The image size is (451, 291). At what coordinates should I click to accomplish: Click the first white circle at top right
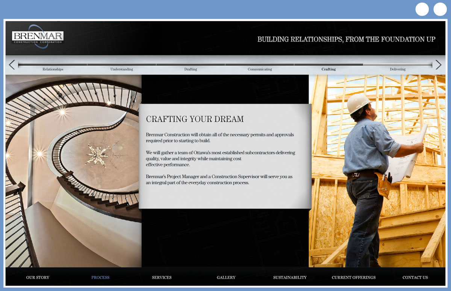(422, 9)
